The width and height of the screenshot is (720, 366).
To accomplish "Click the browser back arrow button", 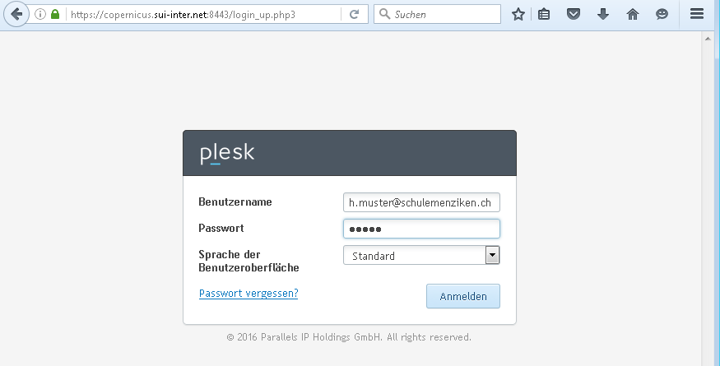I will coord(16,14).
